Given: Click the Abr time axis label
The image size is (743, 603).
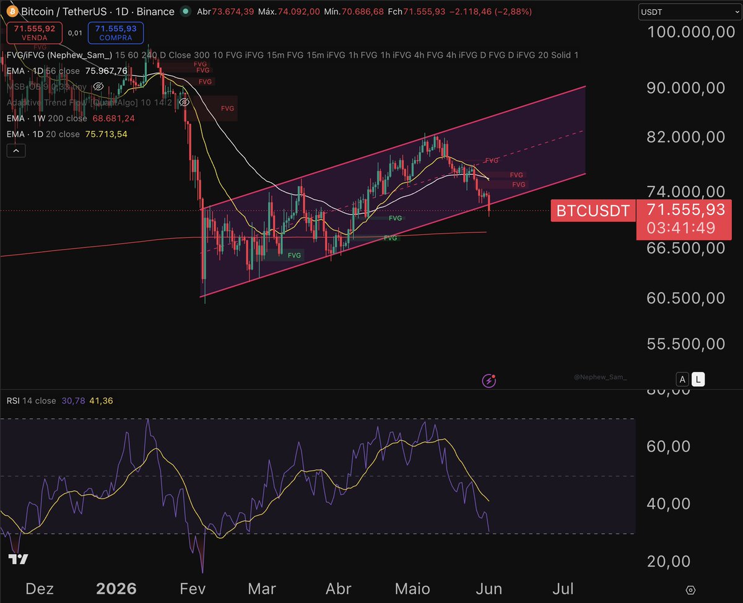Looking at the screenshot, I should [338, 588].
